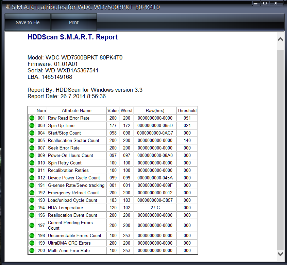Image resolution: width=287 pixels, height=265 pixels.
Task: Click Emergency Retract Count raw value 0012
Action: [155, 193]
